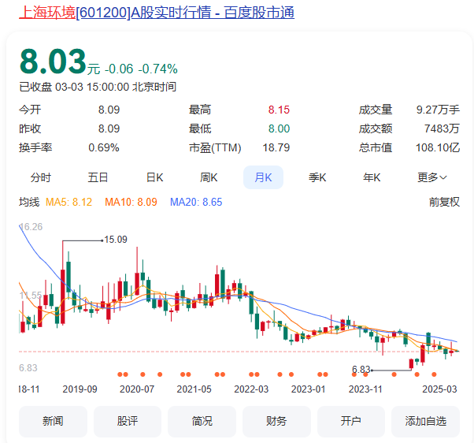The width and height of the screenshot is (474, 443).
Task: Click the 16.26 y-axis top label
Action: pos(31,227)
